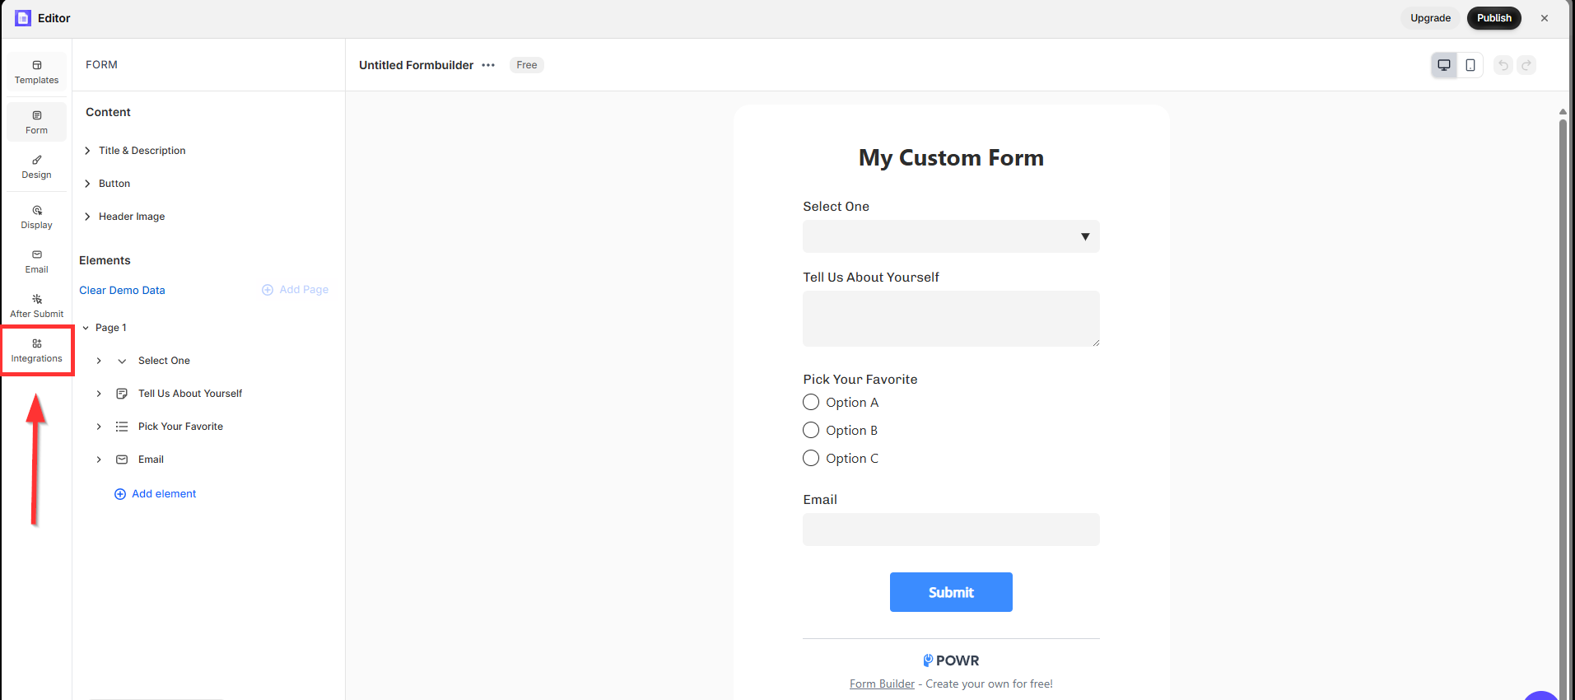Collapse the Page 1 tree node
The width and height of the screenshot is (1575, 700).
click(86, 328)
